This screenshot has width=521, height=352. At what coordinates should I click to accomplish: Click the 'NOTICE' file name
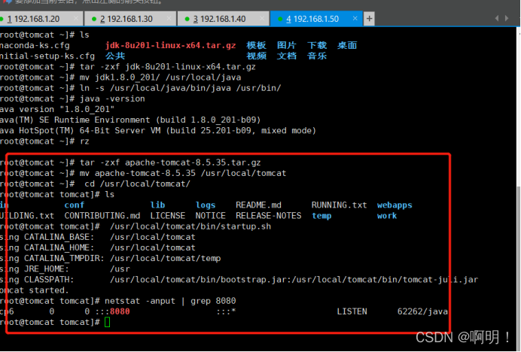click(x=210, y=216)
